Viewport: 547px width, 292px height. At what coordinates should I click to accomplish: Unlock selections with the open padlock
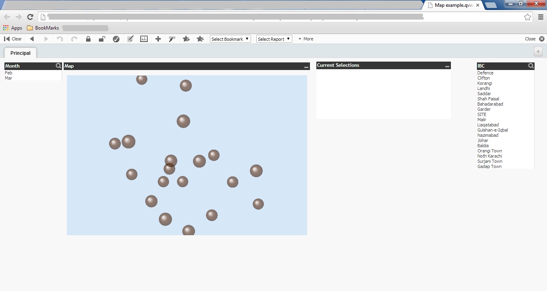point(102,39)
